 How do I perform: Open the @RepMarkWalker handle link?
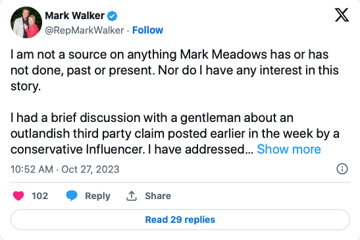click(84, 30)
